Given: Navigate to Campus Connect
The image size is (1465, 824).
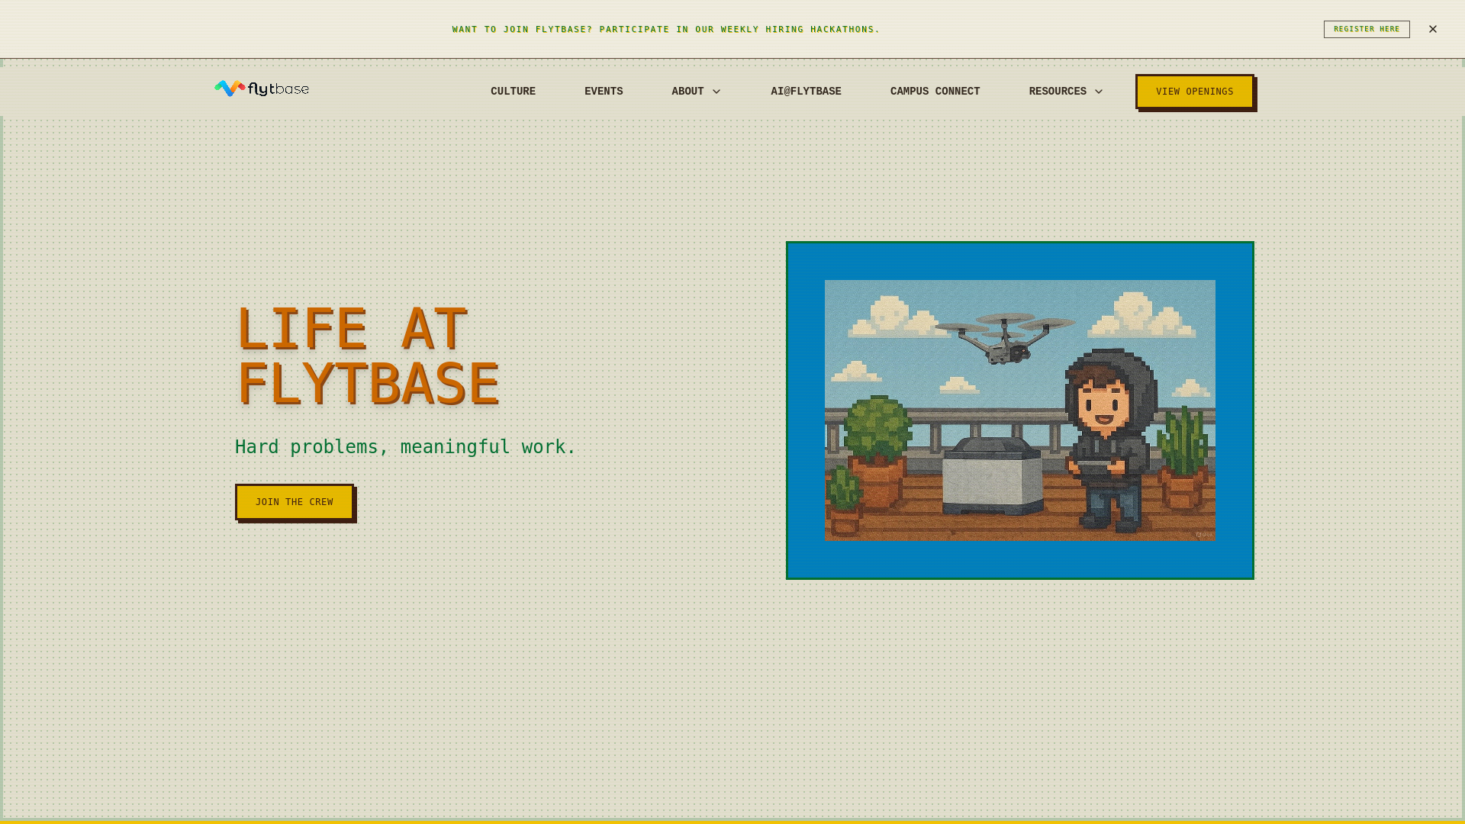Looking at the screenshot, I should 935,92.
